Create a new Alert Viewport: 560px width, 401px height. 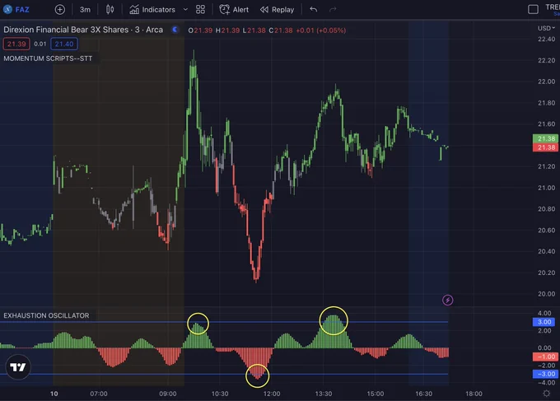click(234, 10)
